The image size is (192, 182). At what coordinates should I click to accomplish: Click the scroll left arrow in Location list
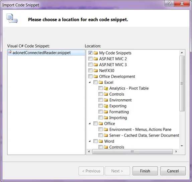89,152
